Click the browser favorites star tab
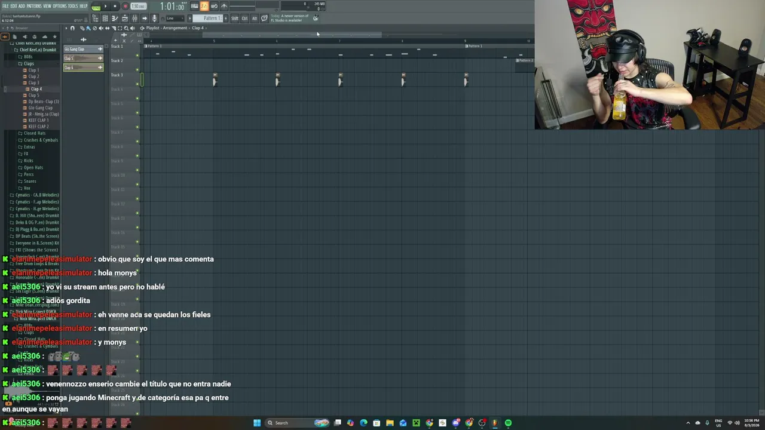 point(54,36)
